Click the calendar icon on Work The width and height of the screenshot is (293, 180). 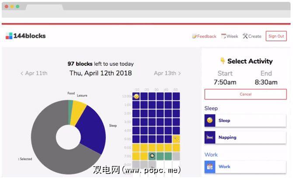coord(210,167)
